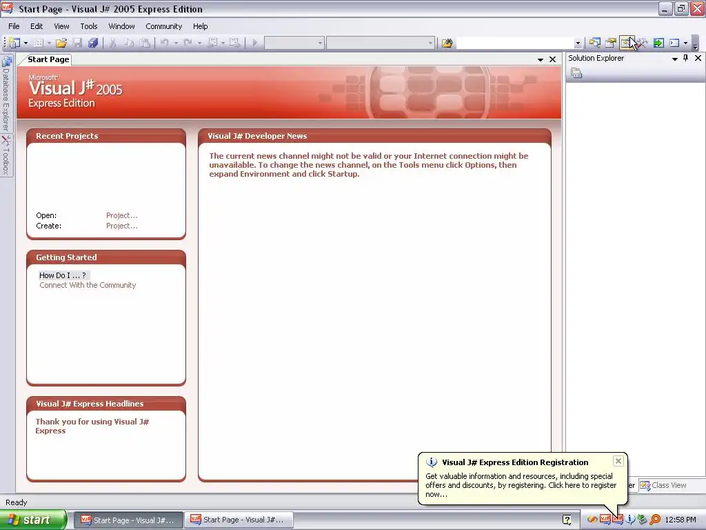Click the orange magnifier system tray icon
The width and height of the screenshot is (706, 530).
655,520
